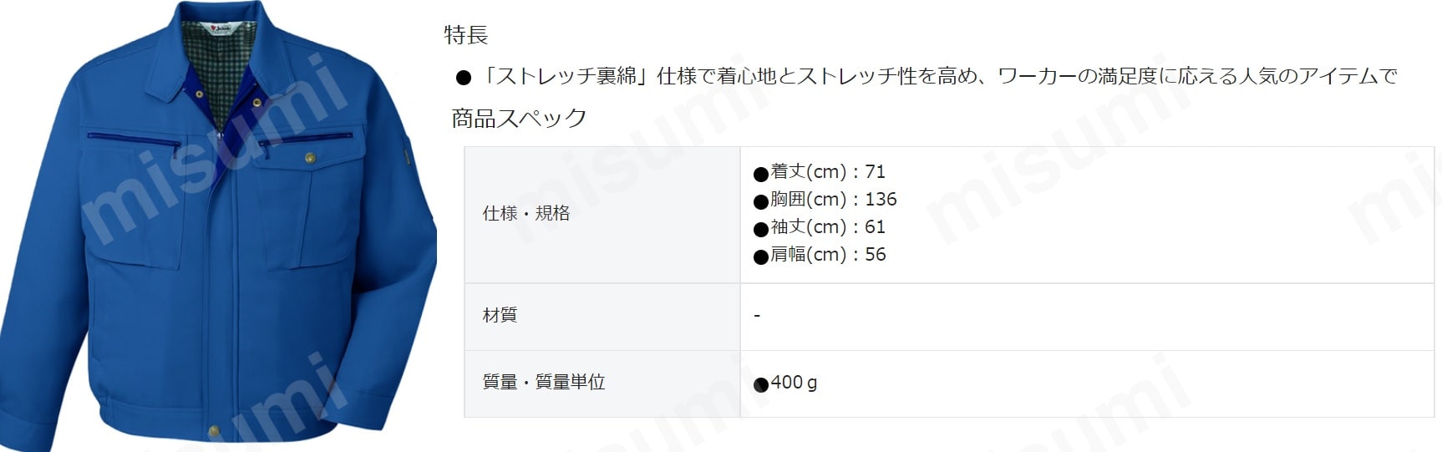This screenshot has width=1442, height=452.
Task: Click the 質量・質量単位 row label
Action: tap(544, 382)
